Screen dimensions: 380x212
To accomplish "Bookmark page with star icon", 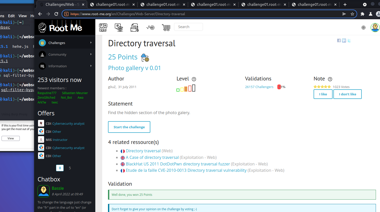I will (x=352, y=14).
